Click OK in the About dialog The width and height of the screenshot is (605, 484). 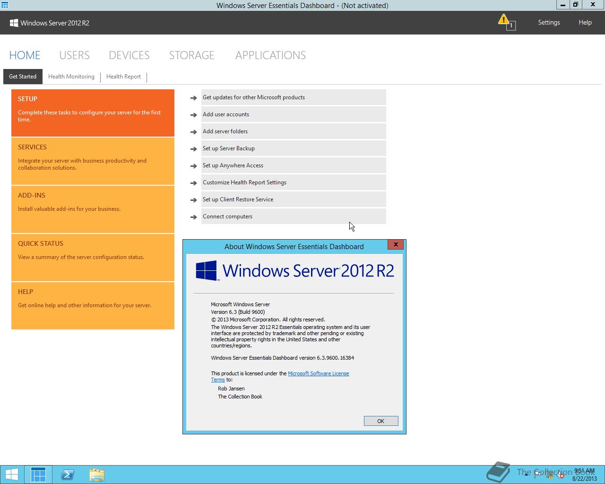coord(381,421)
